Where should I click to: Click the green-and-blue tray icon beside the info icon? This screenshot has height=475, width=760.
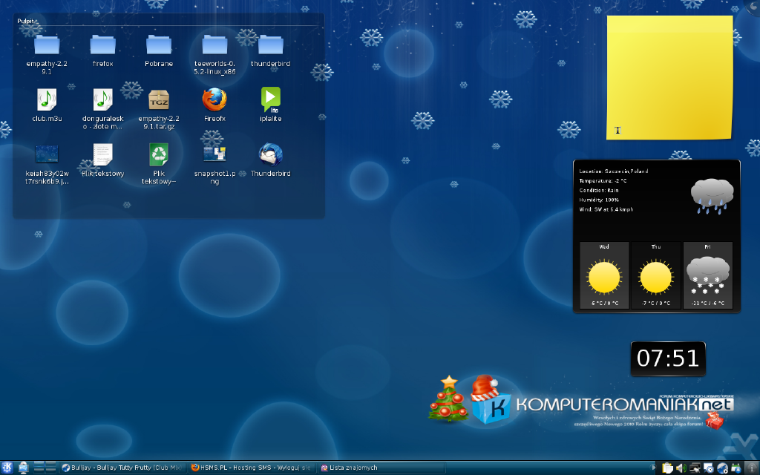(x=736, y=468)
